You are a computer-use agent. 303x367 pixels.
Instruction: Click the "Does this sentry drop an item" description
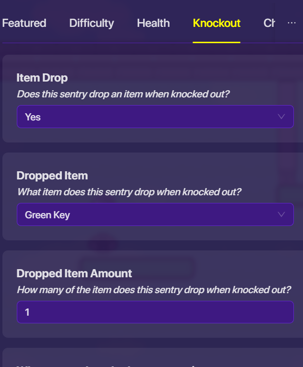click(x=123, y=94)
